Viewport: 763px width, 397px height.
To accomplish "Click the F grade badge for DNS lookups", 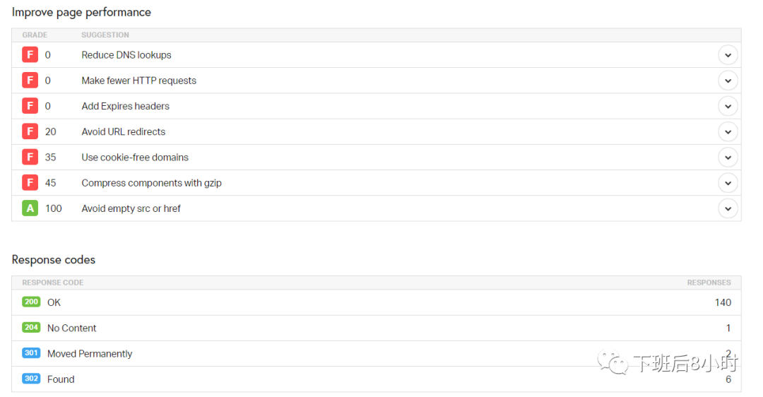I will 30,54.
